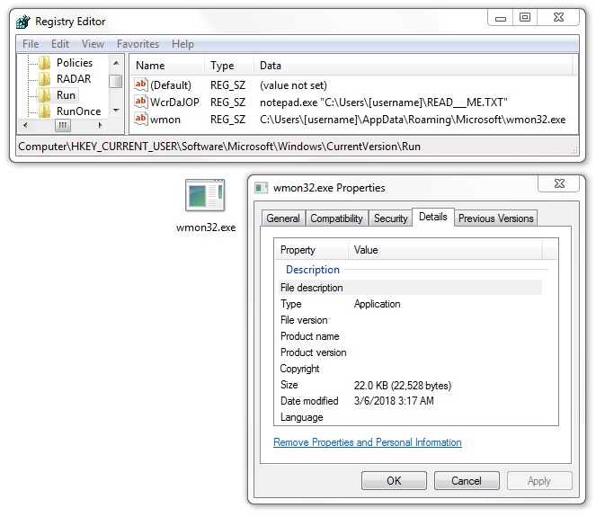This screenshot has height=517, width=596.
Task: Click the wmon32.exe path data entry
Action: [413, 120]
